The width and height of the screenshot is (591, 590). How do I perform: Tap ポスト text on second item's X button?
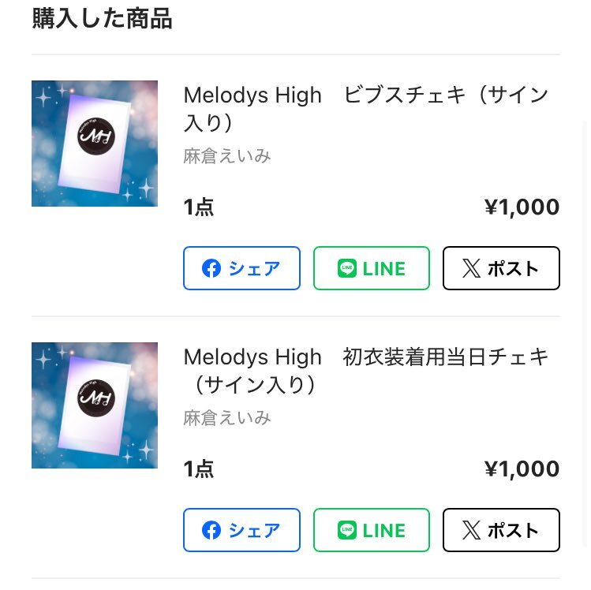513,531
